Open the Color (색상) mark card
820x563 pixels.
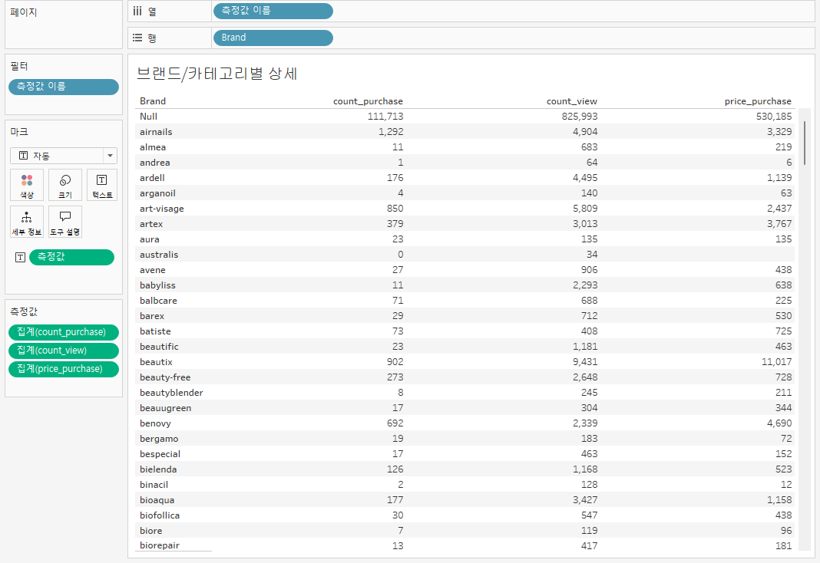(27, 185)
